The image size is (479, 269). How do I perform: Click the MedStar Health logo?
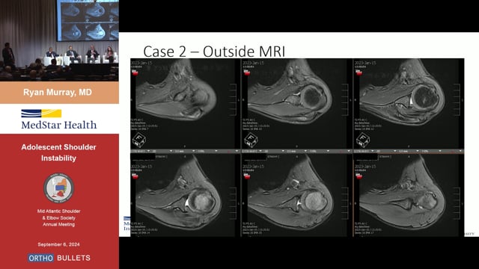coord(58,120)
